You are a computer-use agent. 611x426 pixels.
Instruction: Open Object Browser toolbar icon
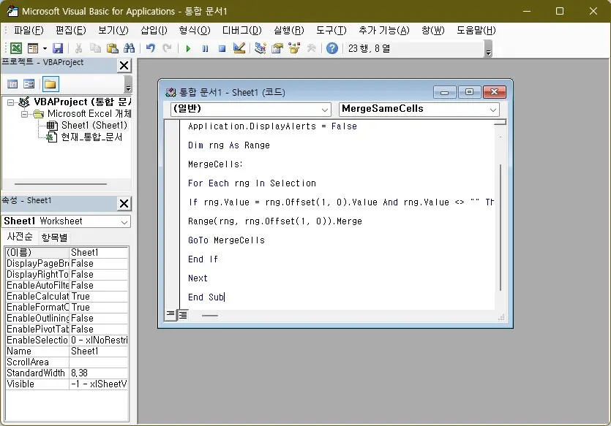click(294, 48)
